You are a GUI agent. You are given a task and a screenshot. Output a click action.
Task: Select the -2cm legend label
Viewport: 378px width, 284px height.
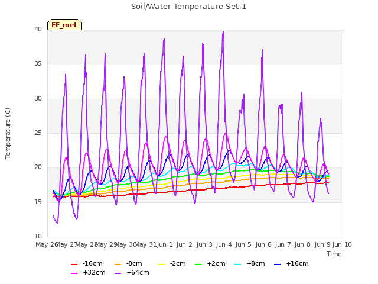click(178, 263)
